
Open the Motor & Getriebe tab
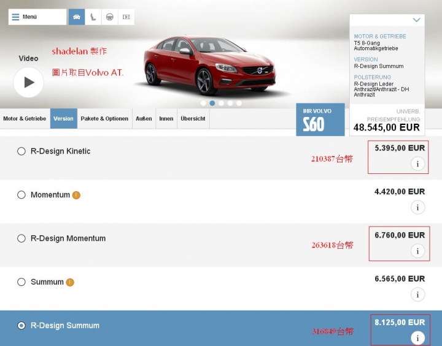25,118
